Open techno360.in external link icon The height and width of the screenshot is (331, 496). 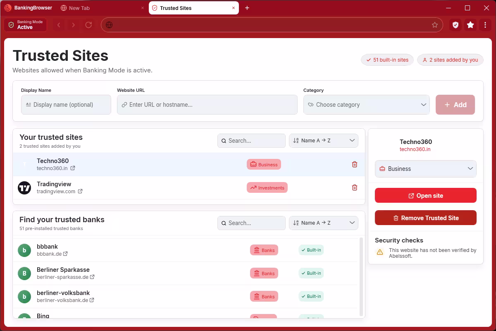point(73,168)
